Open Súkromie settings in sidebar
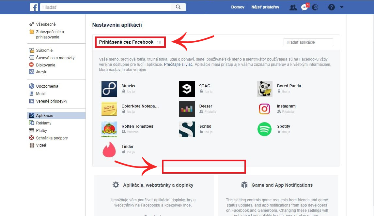 44,50
